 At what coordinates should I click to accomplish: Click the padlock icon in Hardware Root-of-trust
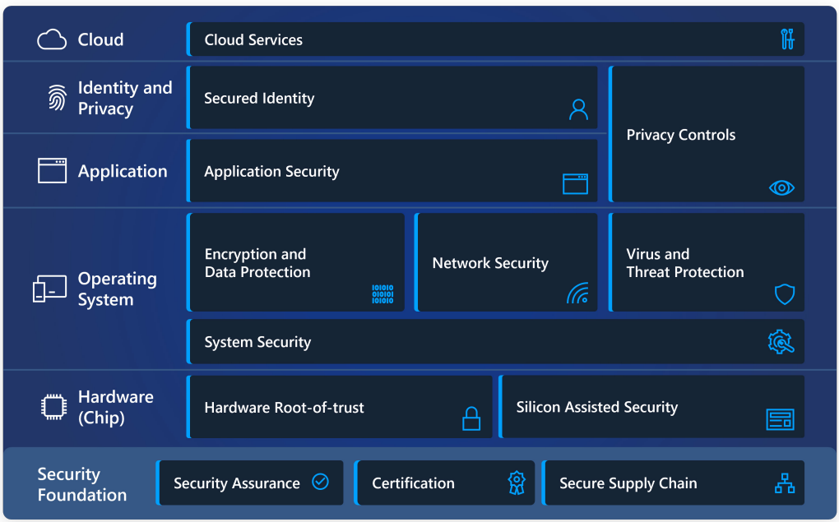pos(470,419)
